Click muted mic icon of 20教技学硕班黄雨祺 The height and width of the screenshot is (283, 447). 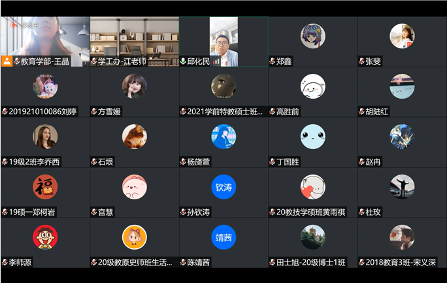coord(273,212)
